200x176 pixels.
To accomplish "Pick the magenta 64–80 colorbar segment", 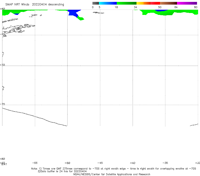I will pyautogui.click(x=187, y=3).
